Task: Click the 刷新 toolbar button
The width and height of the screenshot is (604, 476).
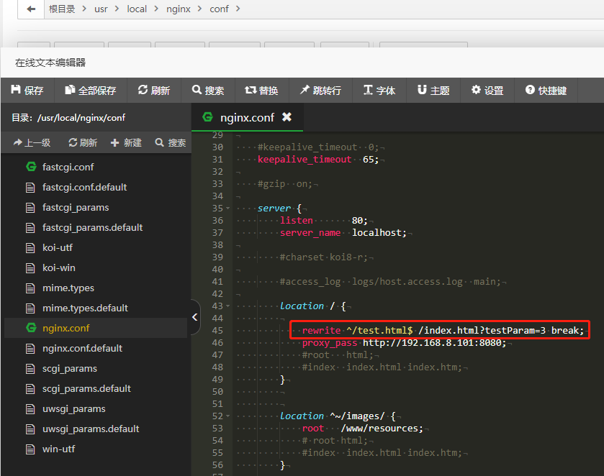Action: click(x=153, y=91)
